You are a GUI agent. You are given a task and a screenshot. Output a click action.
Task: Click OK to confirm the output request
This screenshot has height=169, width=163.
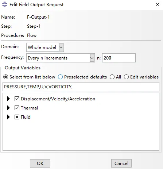click(x=40, y=163)
